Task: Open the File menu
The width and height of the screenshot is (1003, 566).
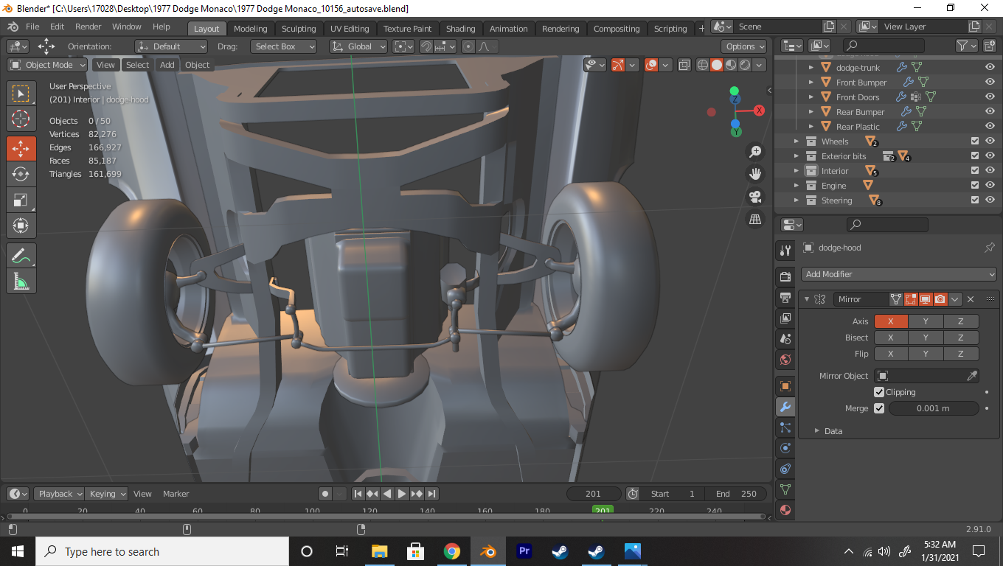Action: pyautogui.click(x=32, y=27)
